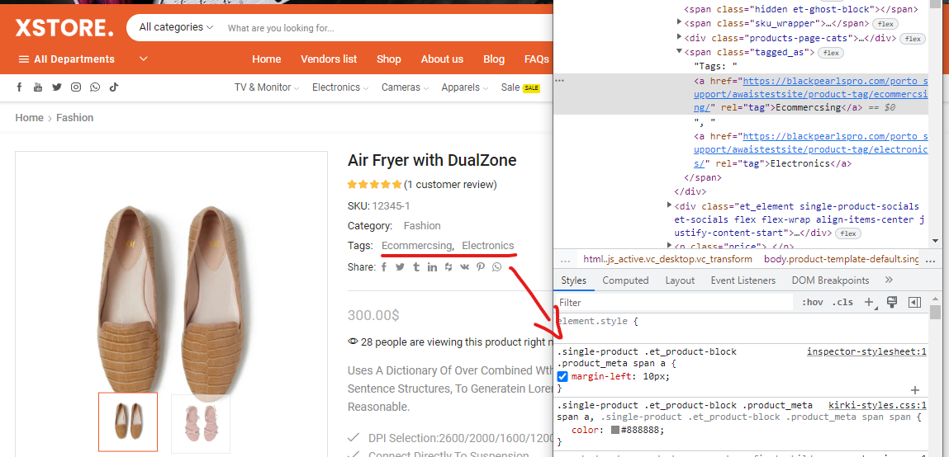Share product via WhatsApp icon
Image resolution: width=949 pixels, height=457 pixels.
click(497, 267)
